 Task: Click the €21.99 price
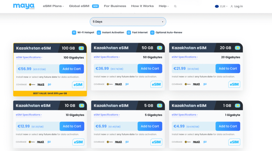pyautogui.click(x=180, y=69)
